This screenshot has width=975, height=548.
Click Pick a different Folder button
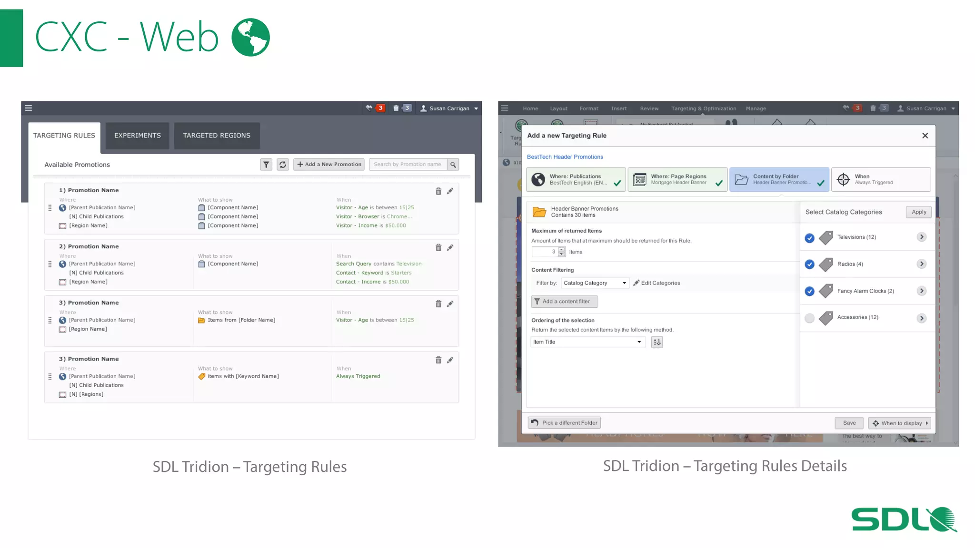coord(564,423)
